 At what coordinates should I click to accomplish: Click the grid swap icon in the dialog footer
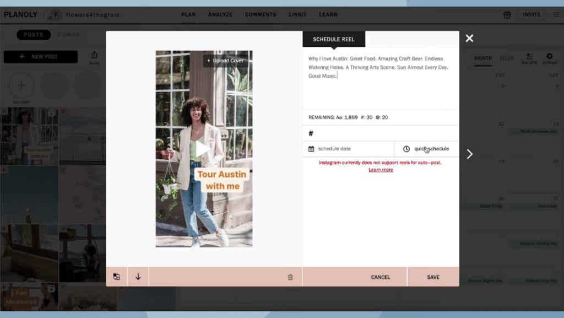(x=117, y=277)
